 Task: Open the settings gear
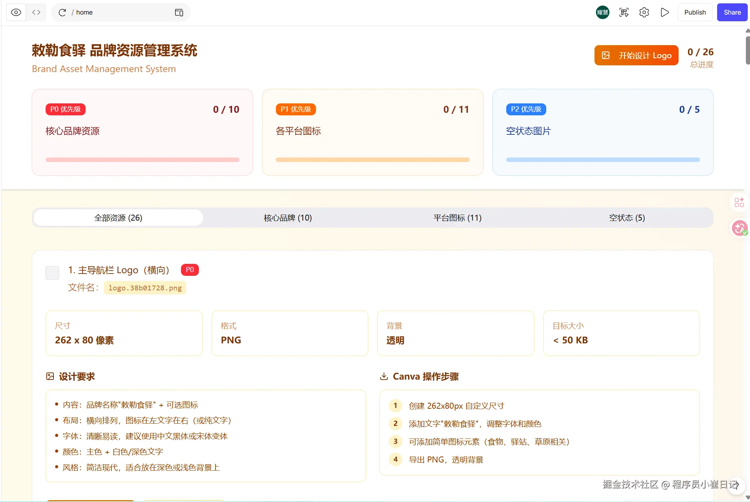pos(644,12)
